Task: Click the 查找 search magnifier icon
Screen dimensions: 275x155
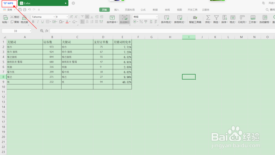Action: click(267, 10)
